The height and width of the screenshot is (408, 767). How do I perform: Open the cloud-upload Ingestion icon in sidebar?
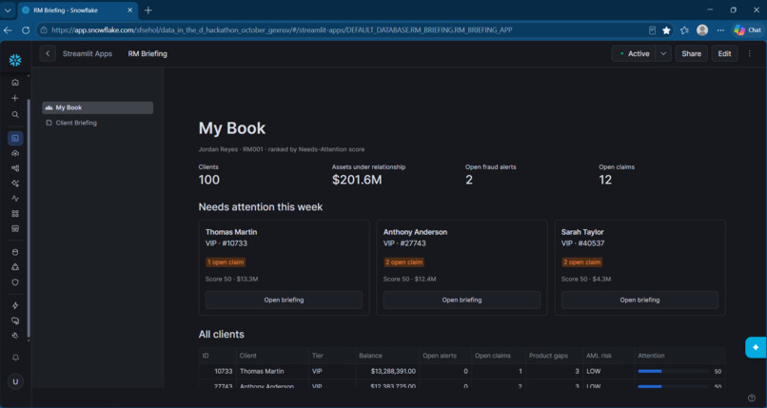(x=15, y=153)
